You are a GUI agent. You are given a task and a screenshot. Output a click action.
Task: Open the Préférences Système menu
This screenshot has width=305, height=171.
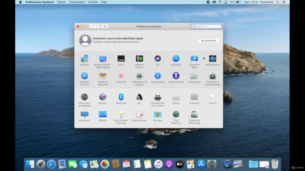point(40,2)
